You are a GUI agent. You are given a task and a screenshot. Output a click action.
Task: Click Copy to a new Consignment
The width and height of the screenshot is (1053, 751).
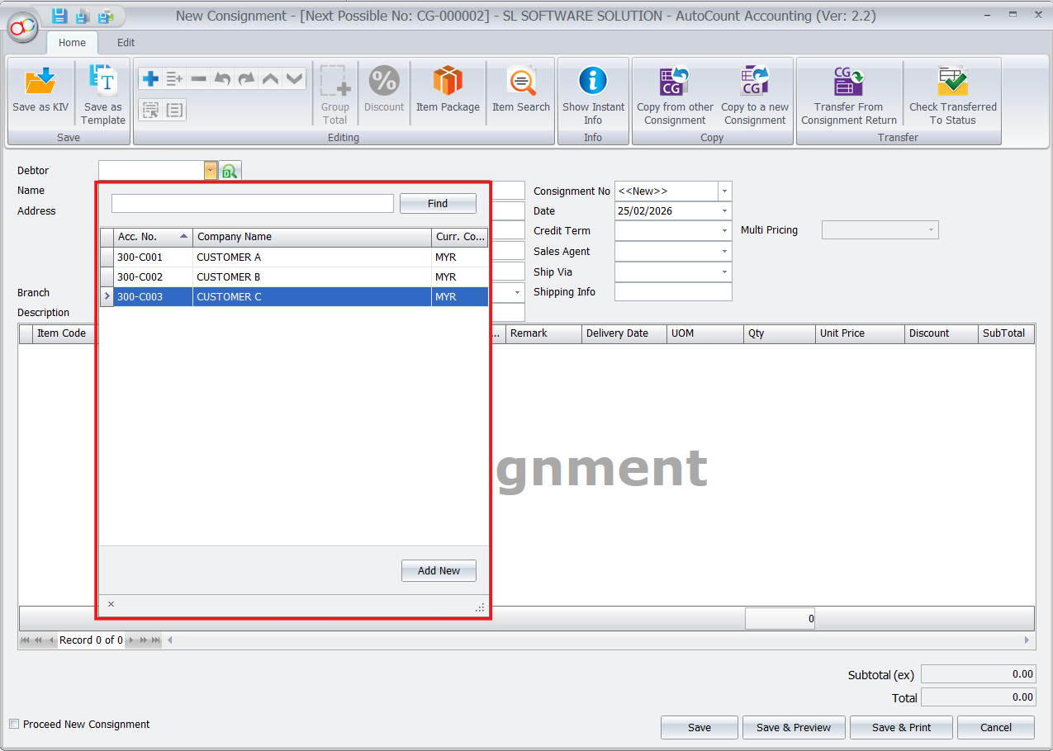pos(754,91)
